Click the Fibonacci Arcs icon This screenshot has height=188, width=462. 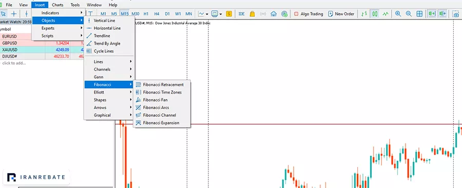[x=138, y=108]
